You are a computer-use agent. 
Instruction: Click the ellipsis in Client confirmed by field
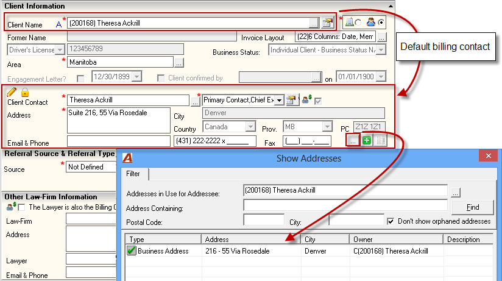click(x=316, y=77)
